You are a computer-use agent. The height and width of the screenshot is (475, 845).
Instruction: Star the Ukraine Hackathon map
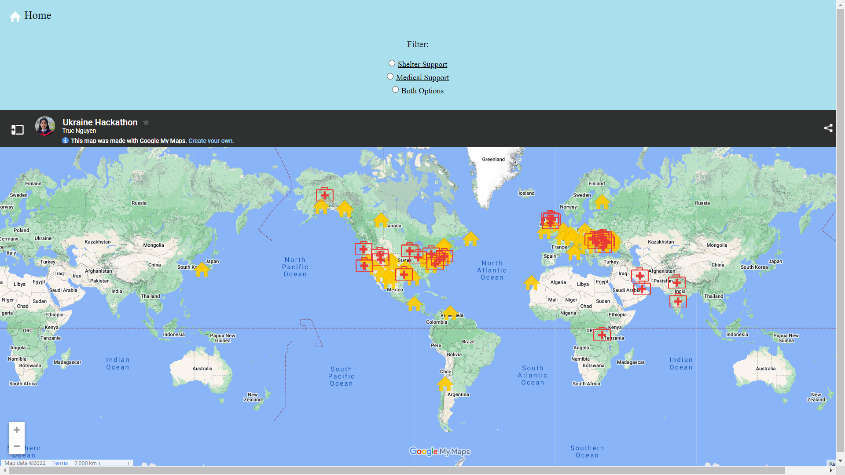pos(146,122)
